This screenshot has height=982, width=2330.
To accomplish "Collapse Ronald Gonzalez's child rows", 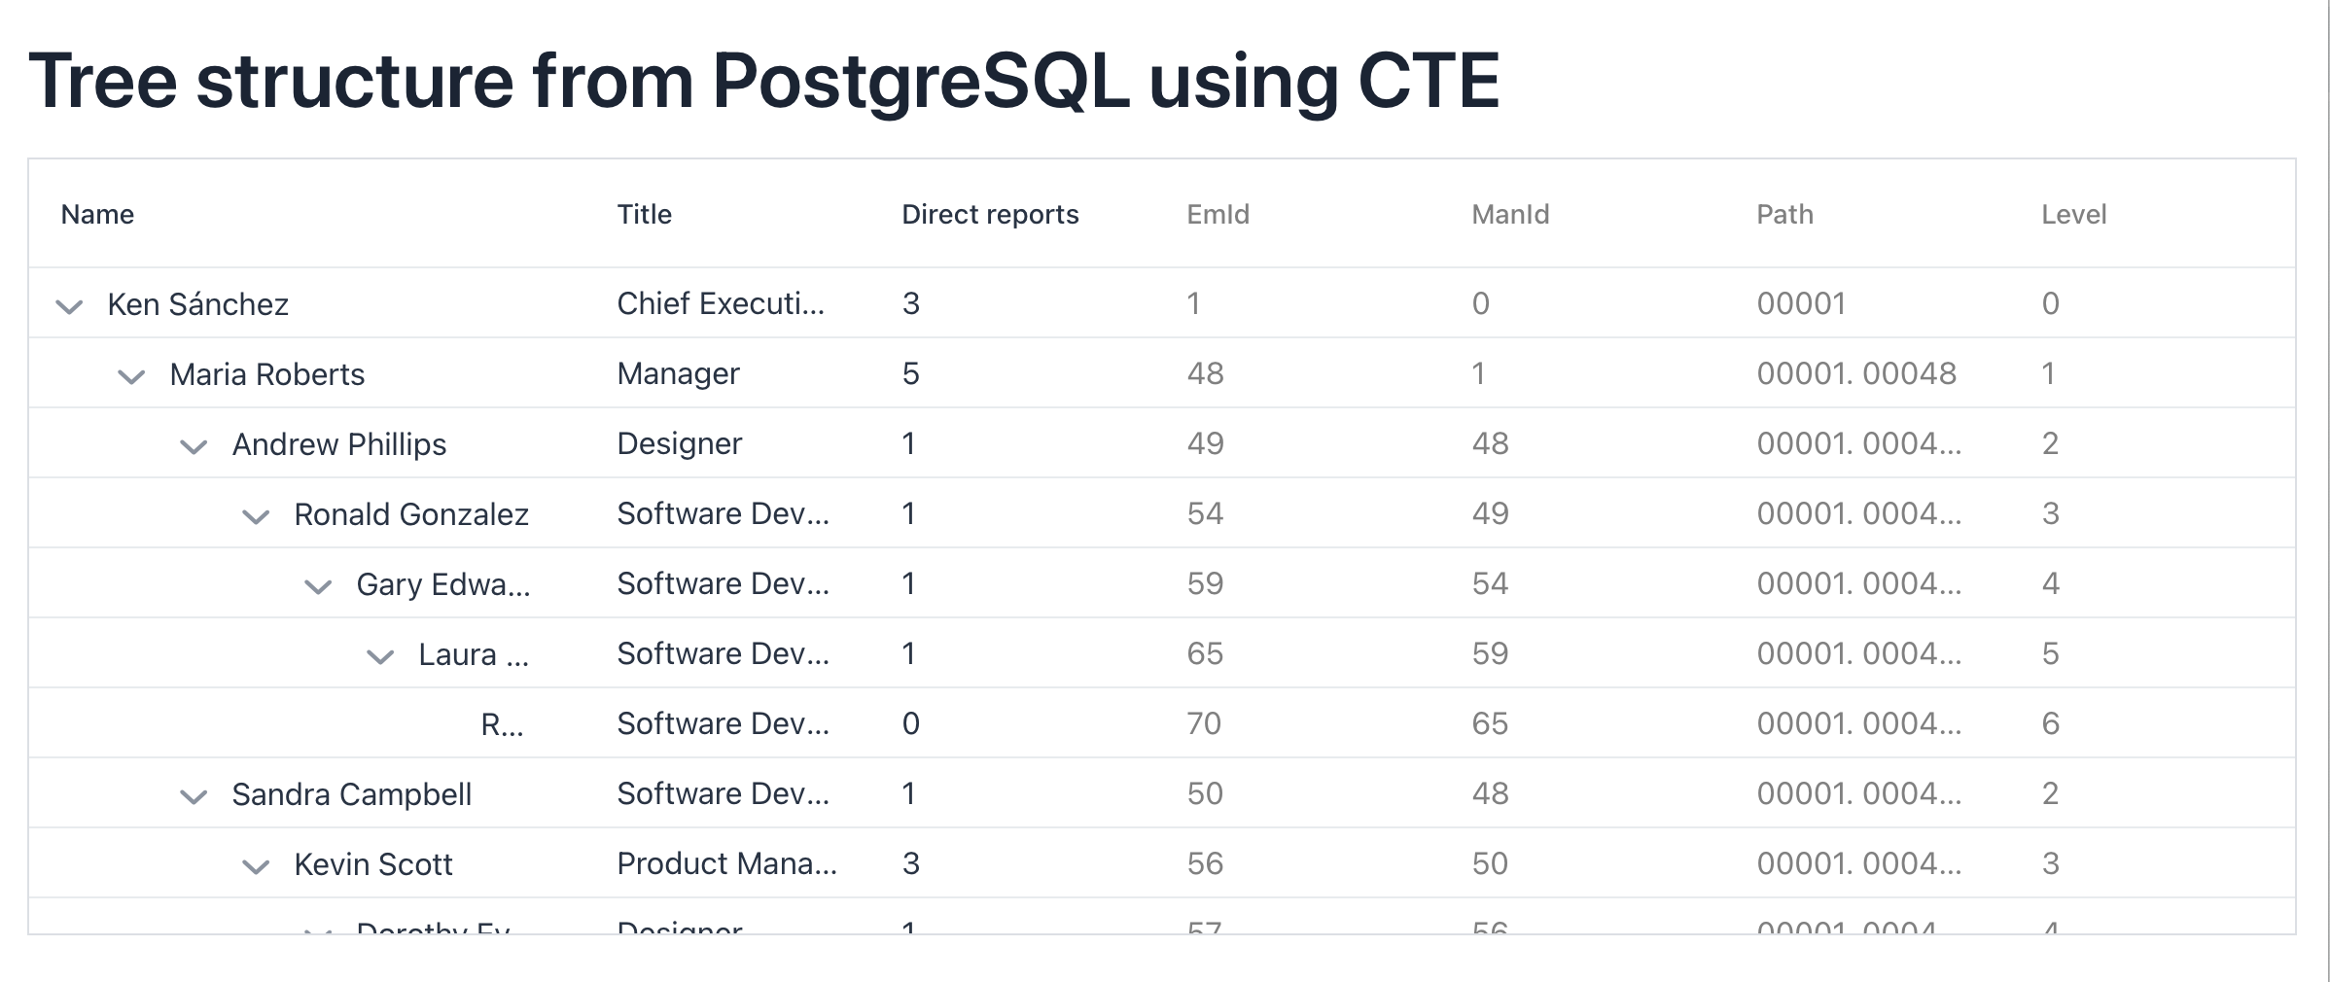I will (x=255, y=515).
